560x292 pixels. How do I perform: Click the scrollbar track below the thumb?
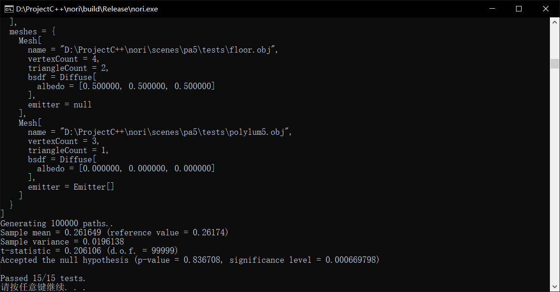(x=555, y=183)
